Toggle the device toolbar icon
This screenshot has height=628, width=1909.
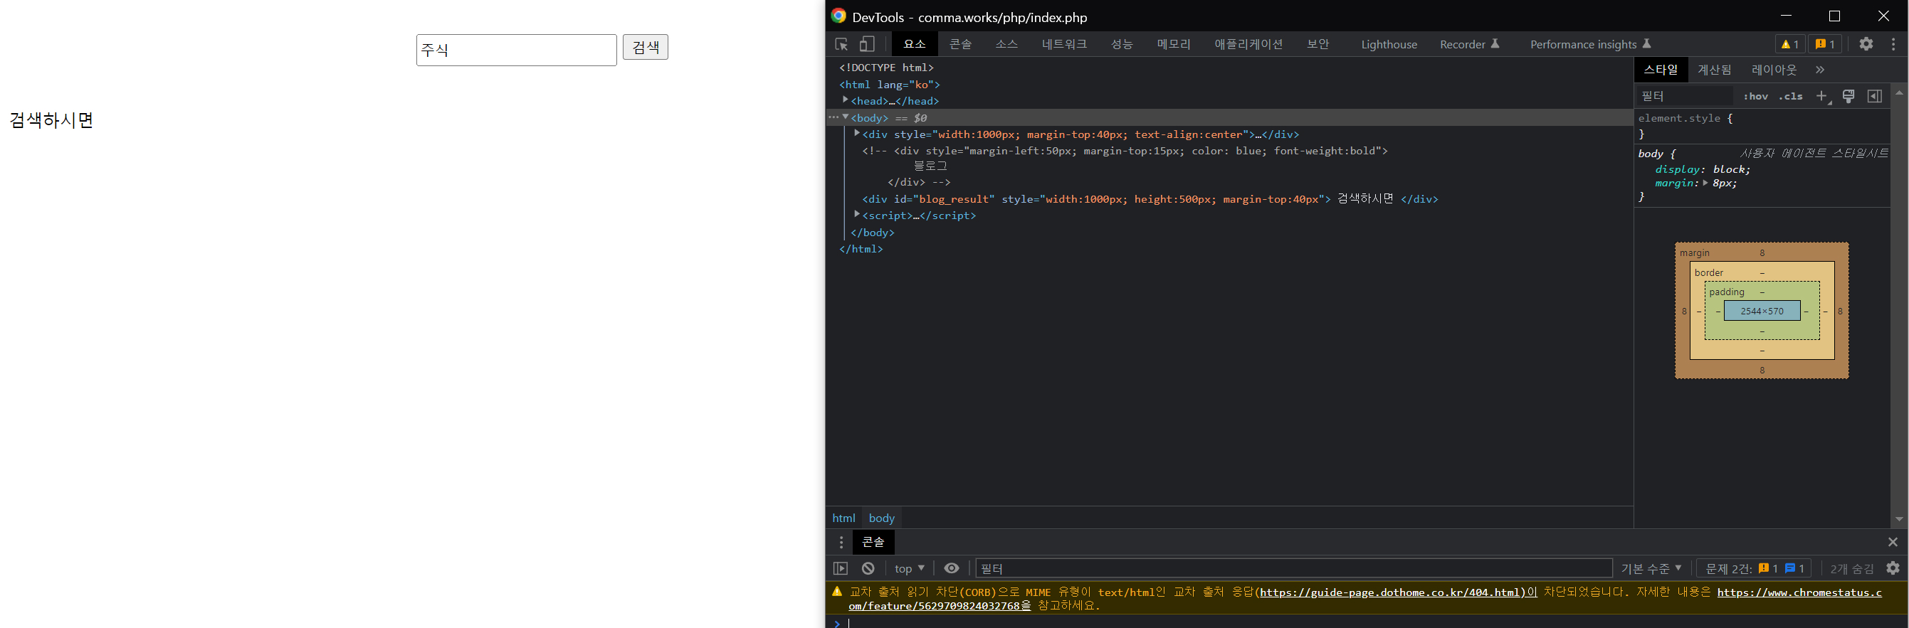coord(866,44)
